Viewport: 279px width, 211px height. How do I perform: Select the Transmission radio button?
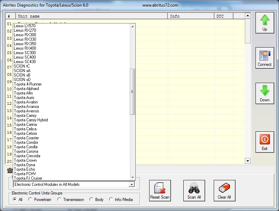point(59,200)
